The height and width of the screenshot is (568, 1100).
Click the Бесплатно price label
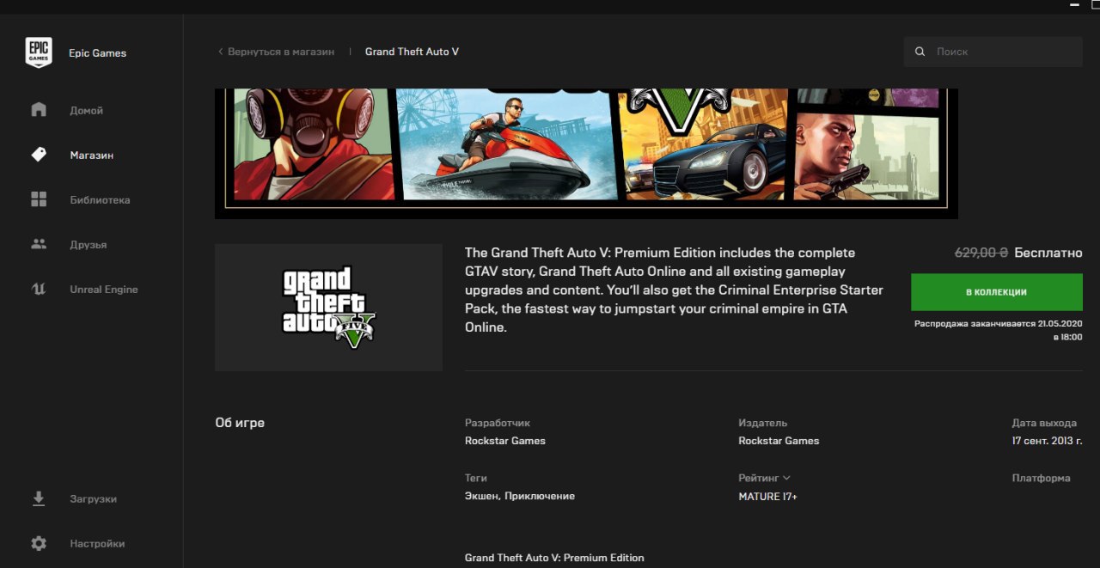(x=1048, y=253)
